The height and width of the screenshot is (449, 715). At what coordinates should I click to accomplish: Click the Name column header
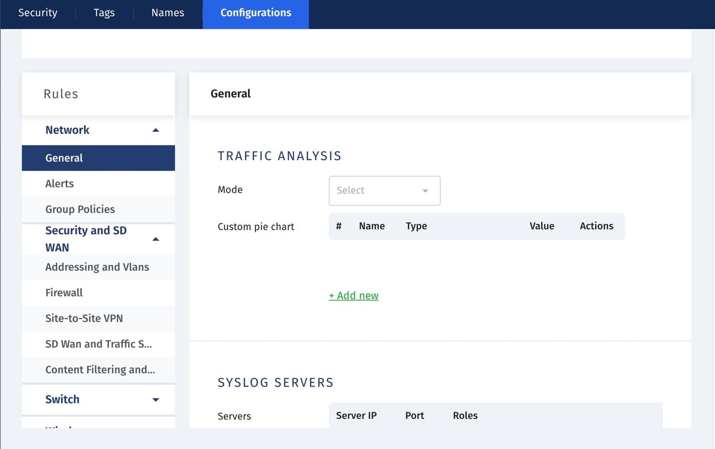pos(371,226)
